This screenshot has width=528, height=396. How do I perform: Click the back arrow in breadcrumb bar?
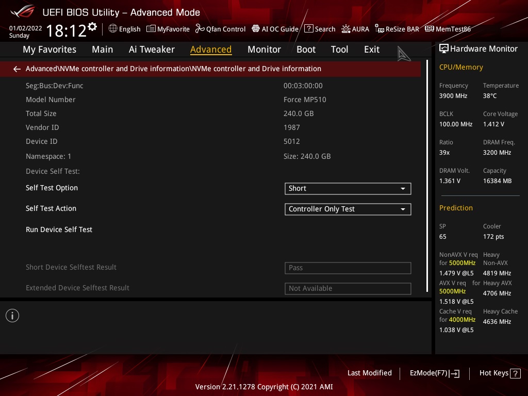pos(17,69)
